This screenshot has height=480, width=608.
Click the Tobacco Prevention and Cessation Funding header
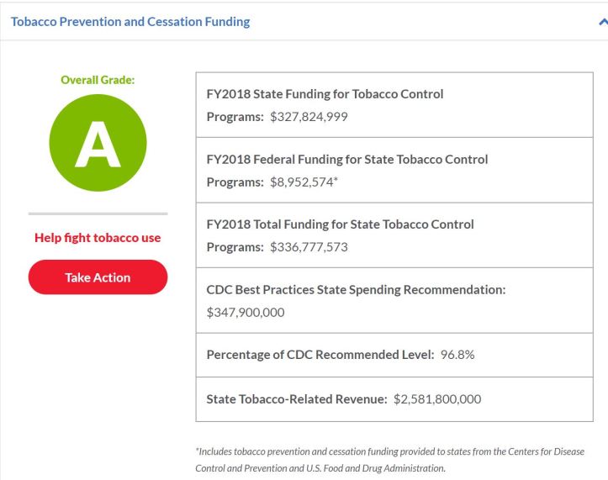tap(130, 22)
